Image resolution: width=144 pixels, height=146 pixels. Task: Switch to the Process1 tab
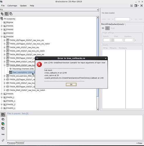click(11, 143)
